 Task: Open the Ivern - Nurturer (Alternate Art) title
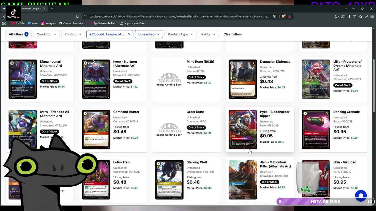125,64
